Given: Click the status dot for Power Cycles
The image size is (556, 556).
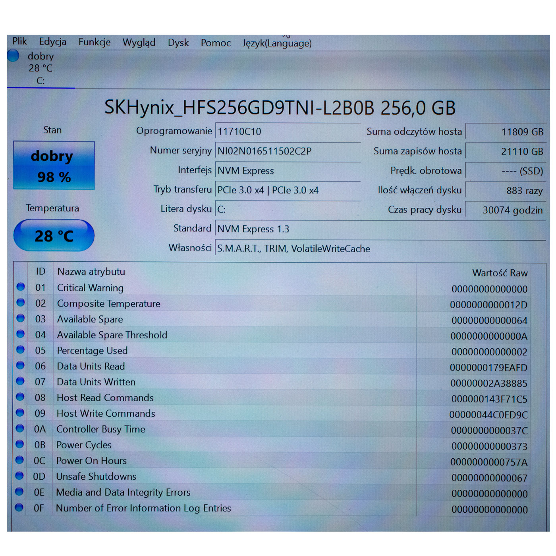Looking at the screenshot, I should [19, 444].
